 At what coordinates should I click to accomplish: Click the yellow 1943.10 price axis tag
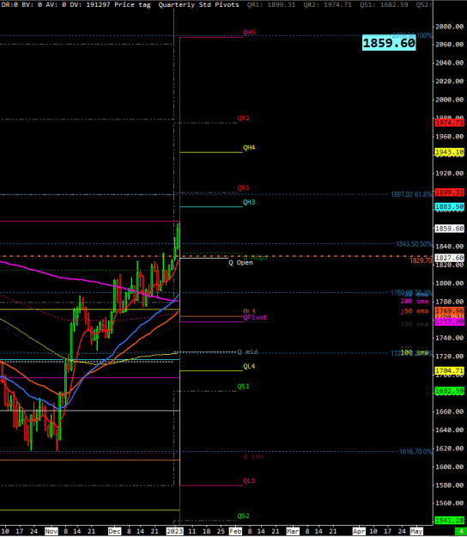(x=449, y=152)
